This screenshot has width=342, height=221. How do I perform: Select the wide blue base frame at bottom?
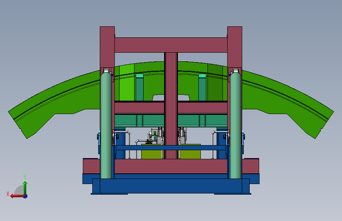[x=171, y=186]
